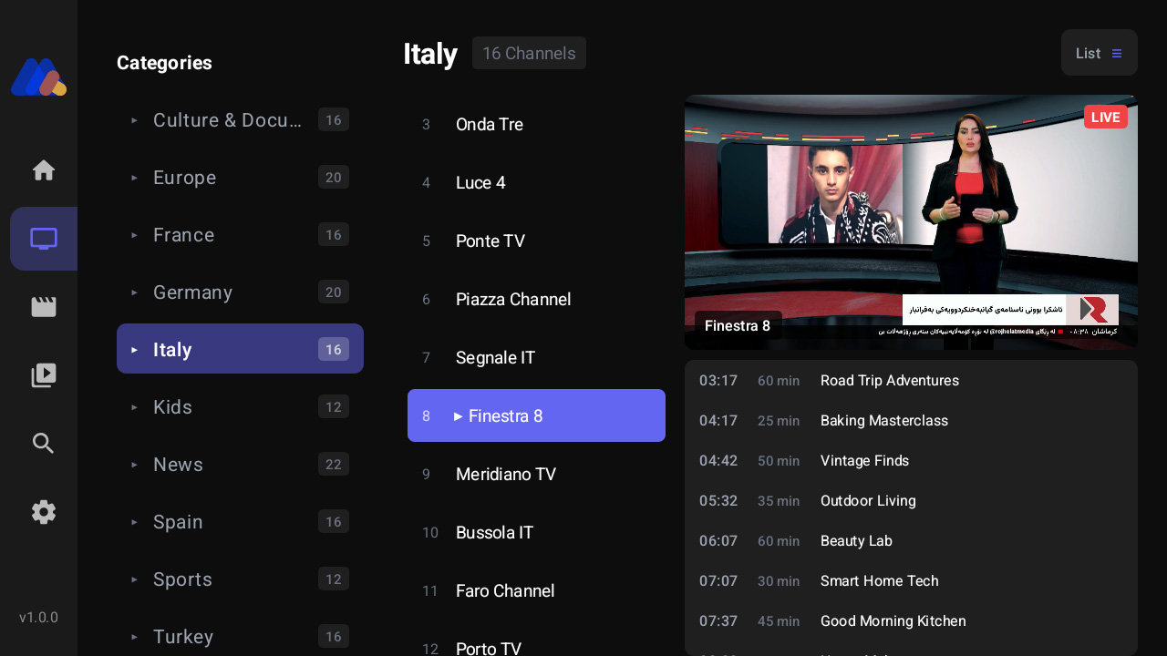1167x656 pixels.
Task: Open the Settings gear icon
Action: [x=43, y=511]
